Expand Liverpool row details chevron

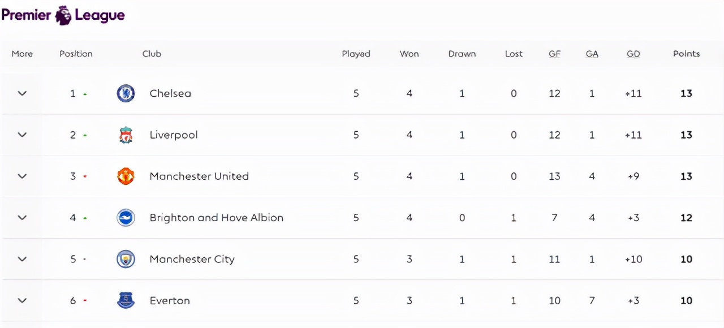(22, 135)
